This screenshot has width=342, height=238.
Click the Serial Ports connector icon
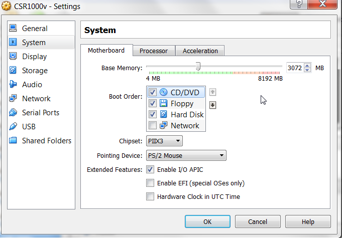click(x=13, y=112)
